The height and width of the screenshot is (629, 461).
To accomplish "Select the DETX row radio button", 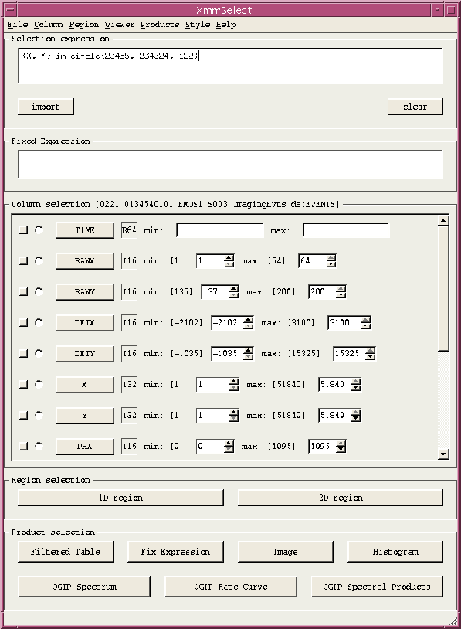I will click(39, 322).
